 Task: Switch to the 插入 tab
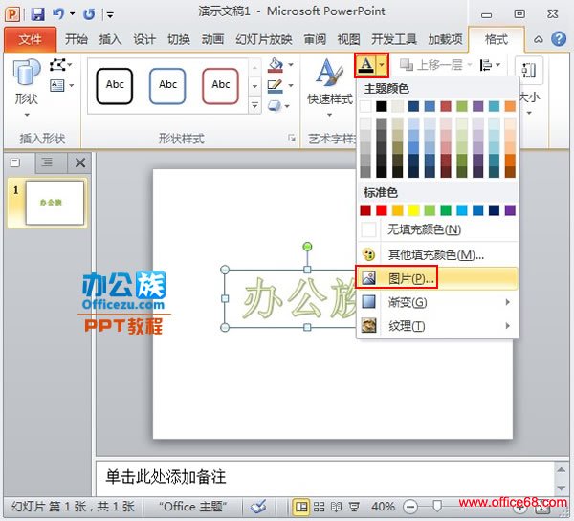coord(110,39)
